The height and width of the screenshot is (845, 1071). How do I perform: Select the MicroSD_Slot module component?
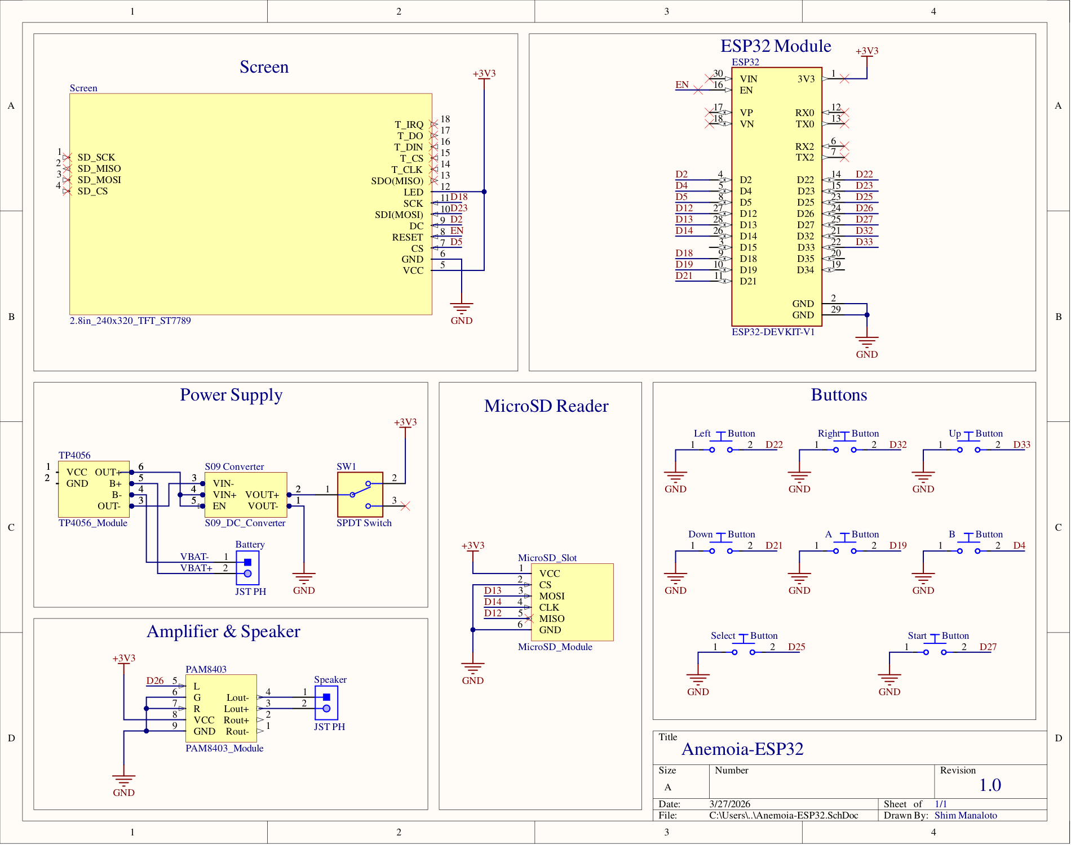572,602
